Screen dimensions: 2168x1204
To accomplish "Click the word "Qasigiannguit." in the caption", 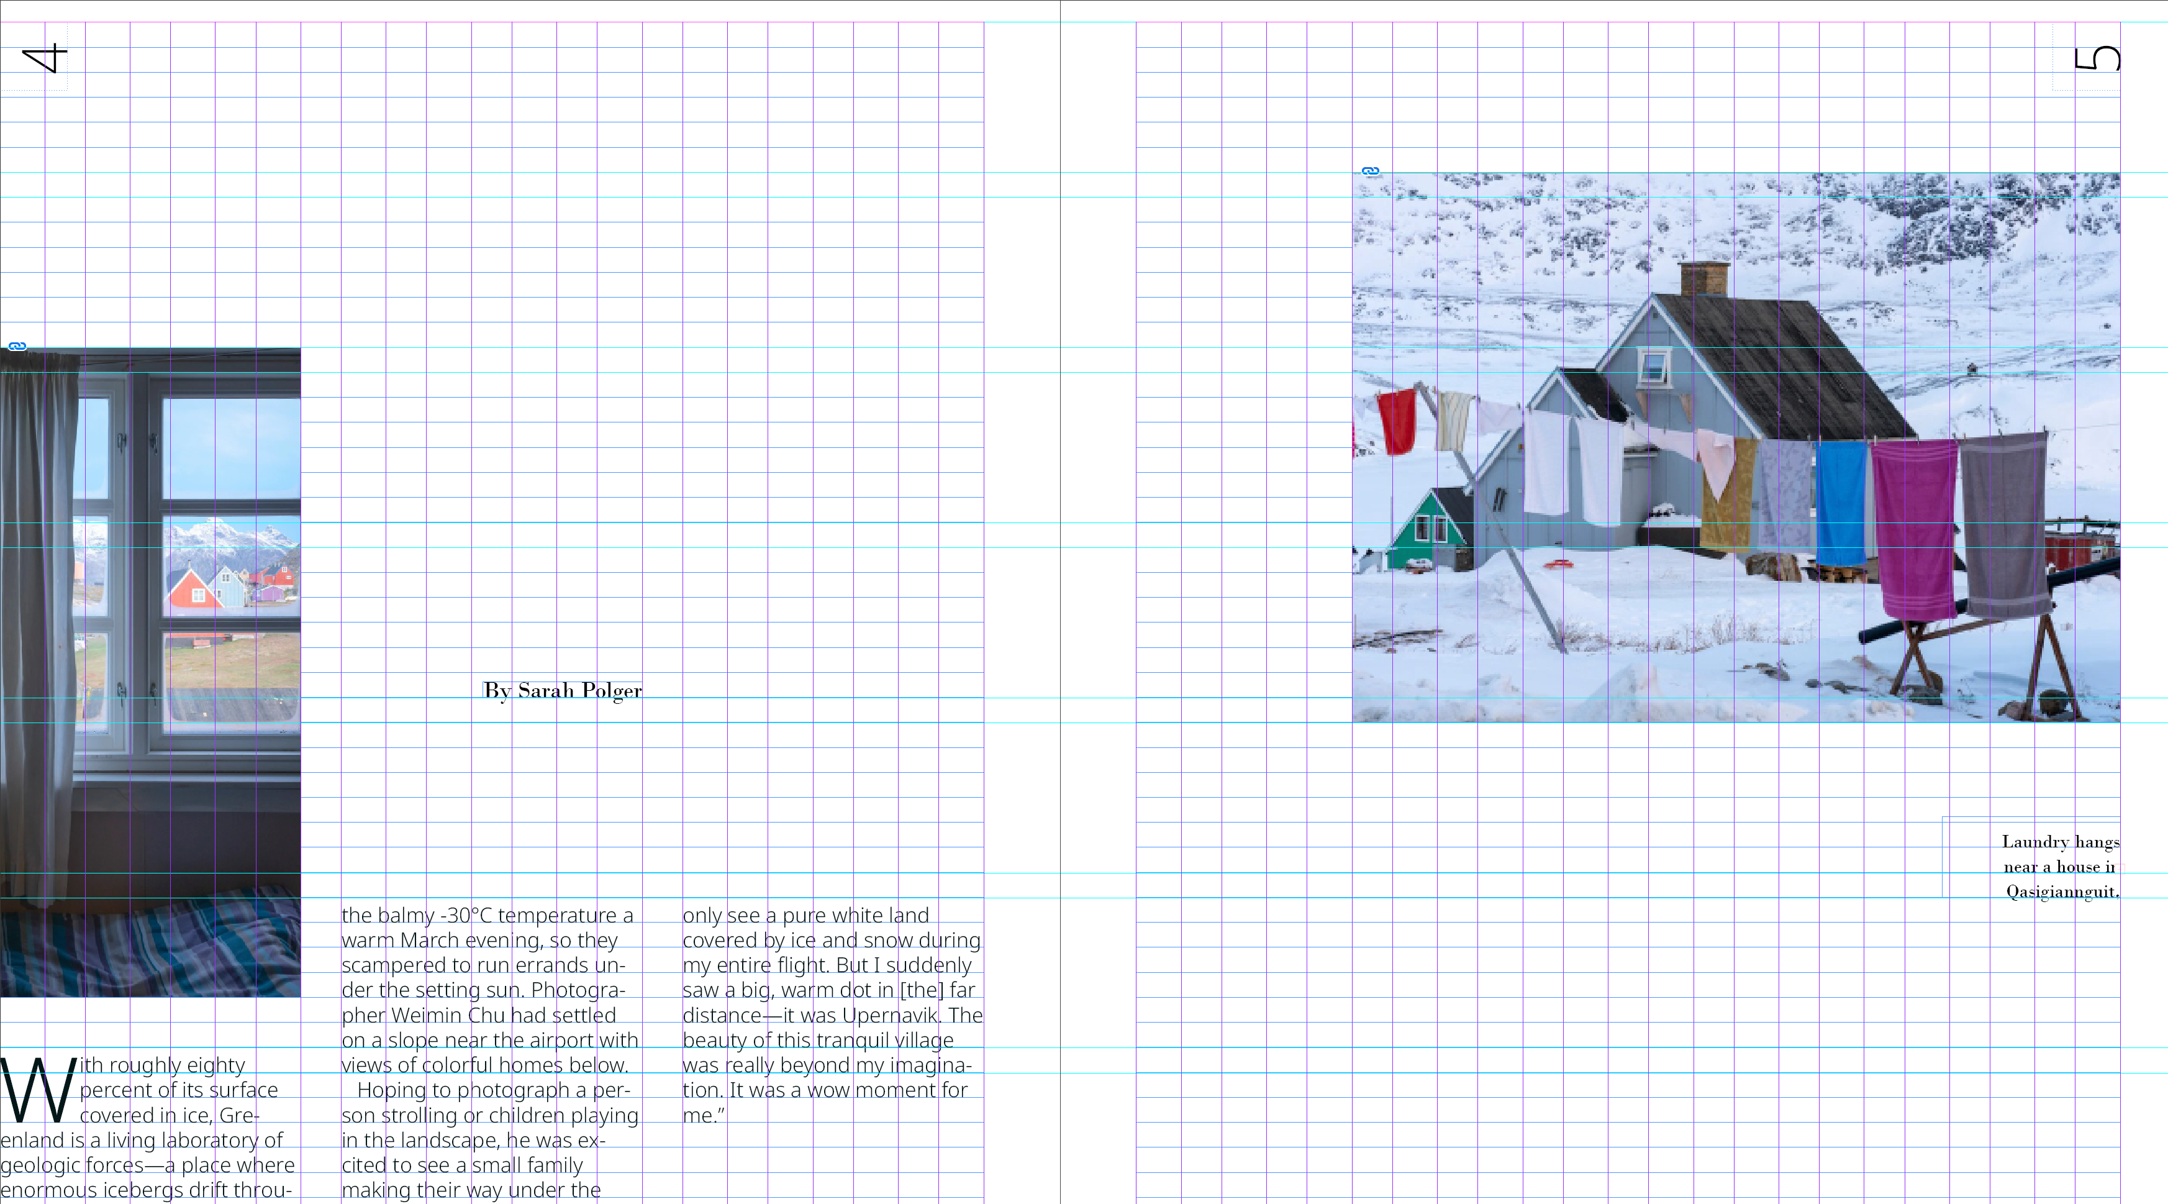I will coord(2063,892).
